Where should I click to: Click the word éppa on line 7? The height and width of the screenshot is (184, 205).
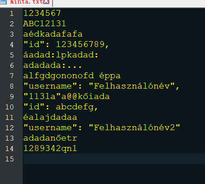click(x=110, y=76)
